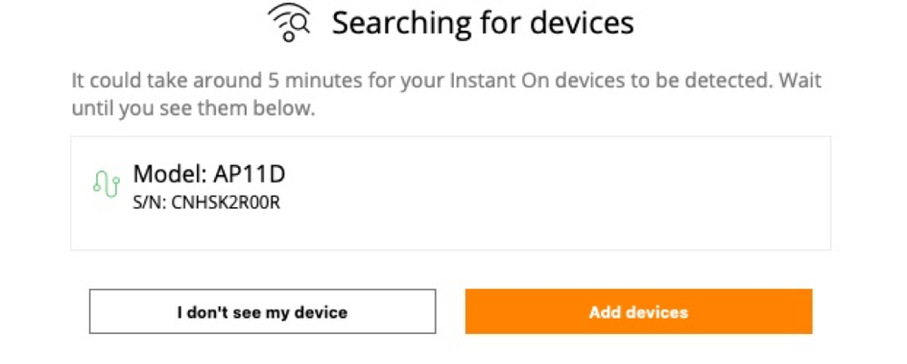Click the word 'device' in the white button
The width and height of the screenshot is (907, 364).
(x=321, y=313)
